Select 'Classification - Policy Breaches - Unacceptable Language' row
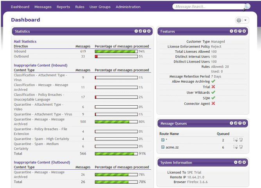261x188 pixels. pyautogui.click(x=82, y=97)
